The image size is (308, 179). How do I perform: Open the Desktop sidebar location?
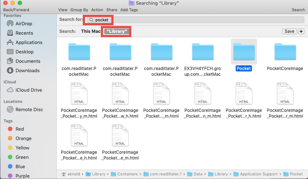click(x=20, y=52)
